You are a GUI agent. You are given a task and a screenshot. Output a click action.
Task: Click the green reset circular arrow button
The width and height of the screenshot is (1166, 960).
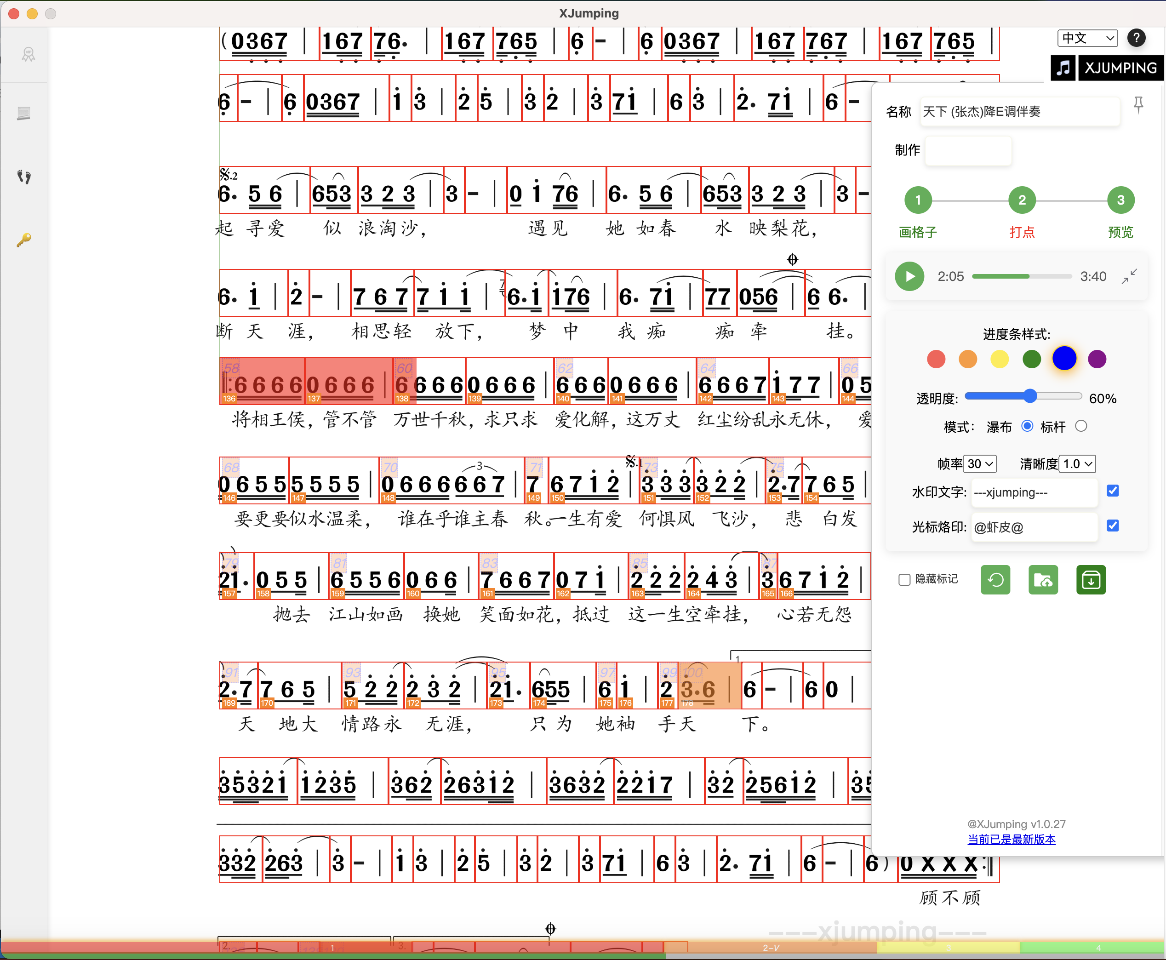[995, 579]
